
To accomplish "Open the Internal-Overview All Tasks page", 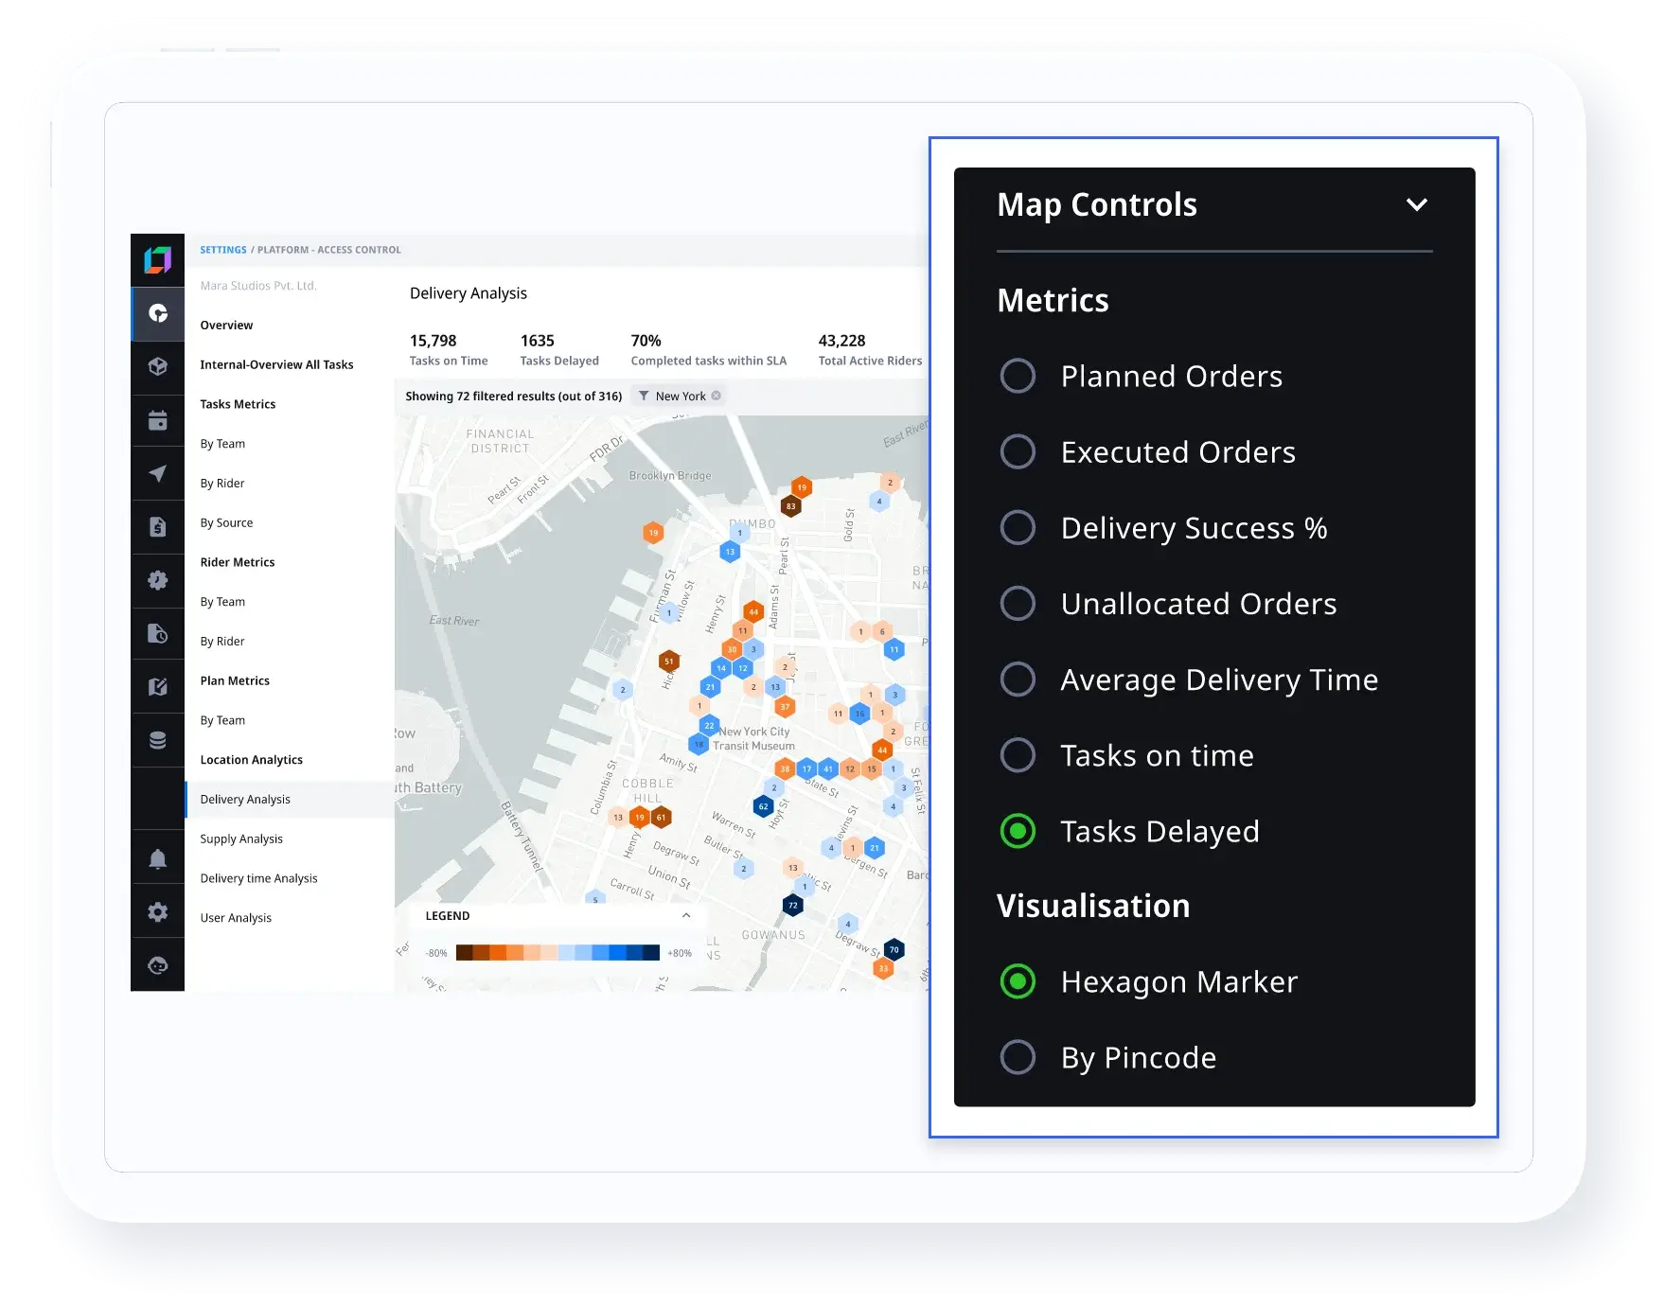I will coord(276,364).
